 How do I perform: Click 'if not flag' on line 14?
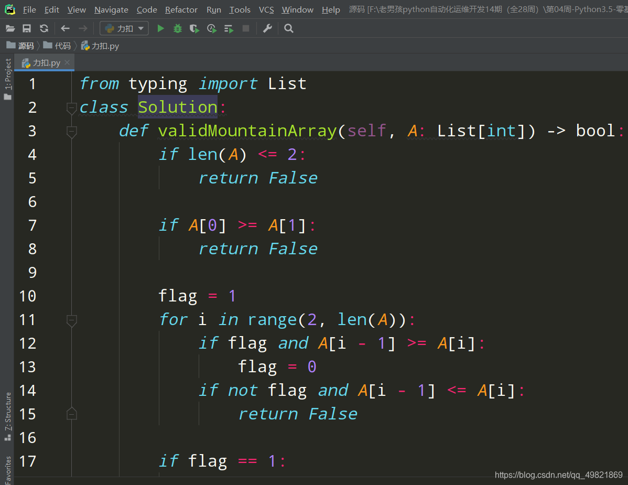(x=253, y=391)
